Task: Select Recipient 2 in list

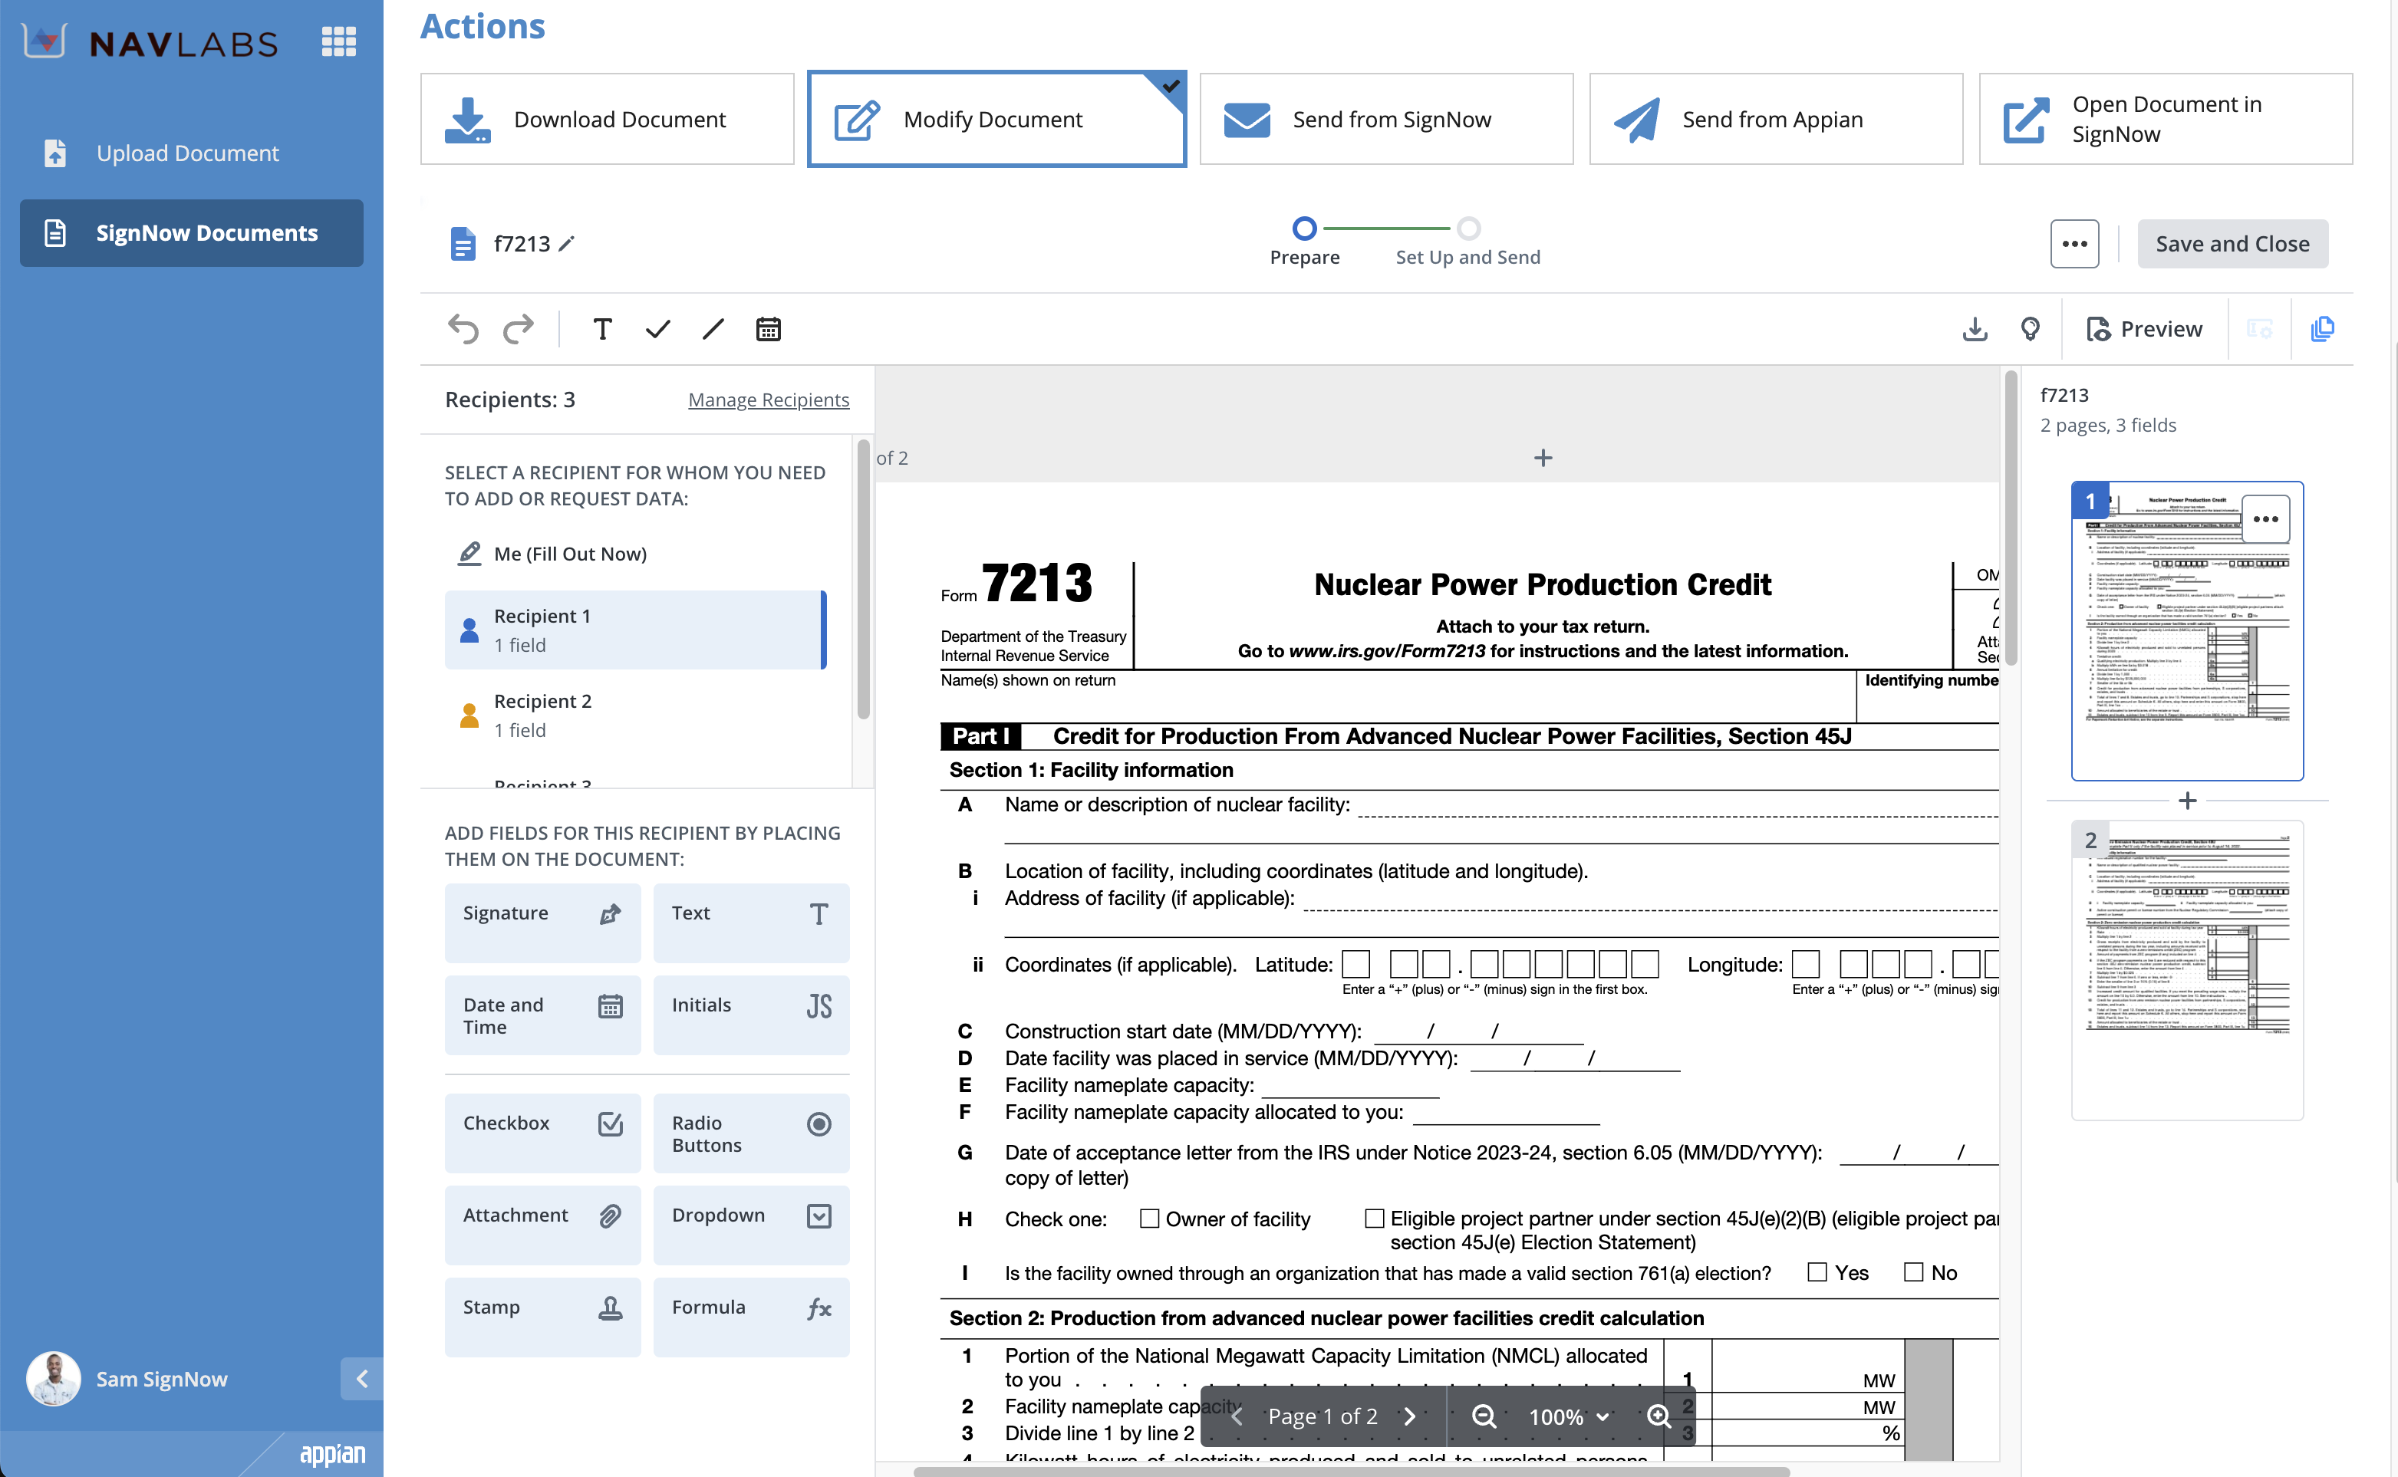Action: pos(635,715)
